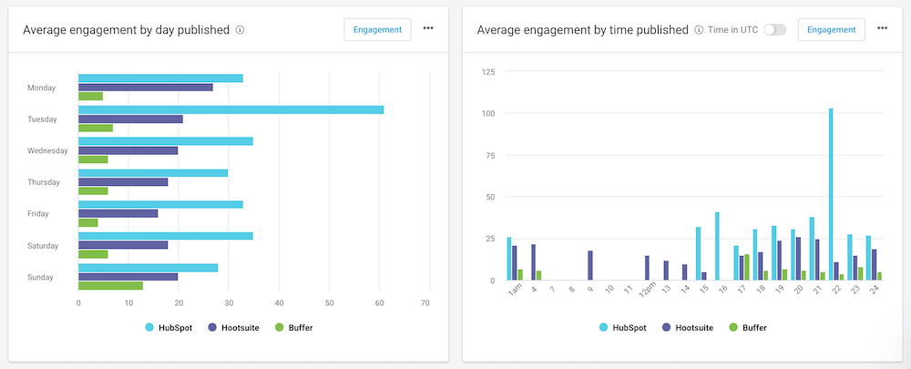
Task: Click the HubSpot bar for Tuesday
Action: pyautogui.click(x=230, y=110)
